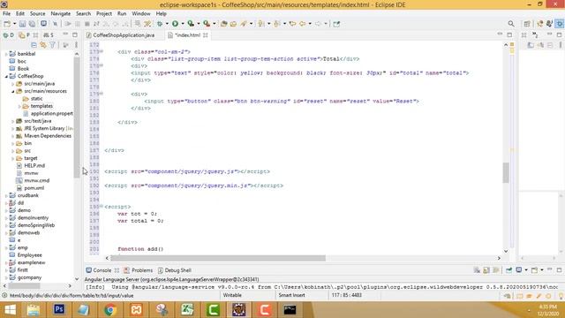Click the Open Task icon in the toolbar
The height and width of the screenshot is (318, 565).
pos(233,24)
